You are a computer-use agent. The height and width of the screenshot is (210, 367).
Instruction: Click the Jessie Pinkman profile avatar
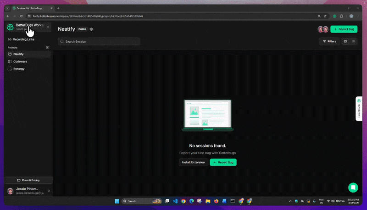[x=10, y=191]
